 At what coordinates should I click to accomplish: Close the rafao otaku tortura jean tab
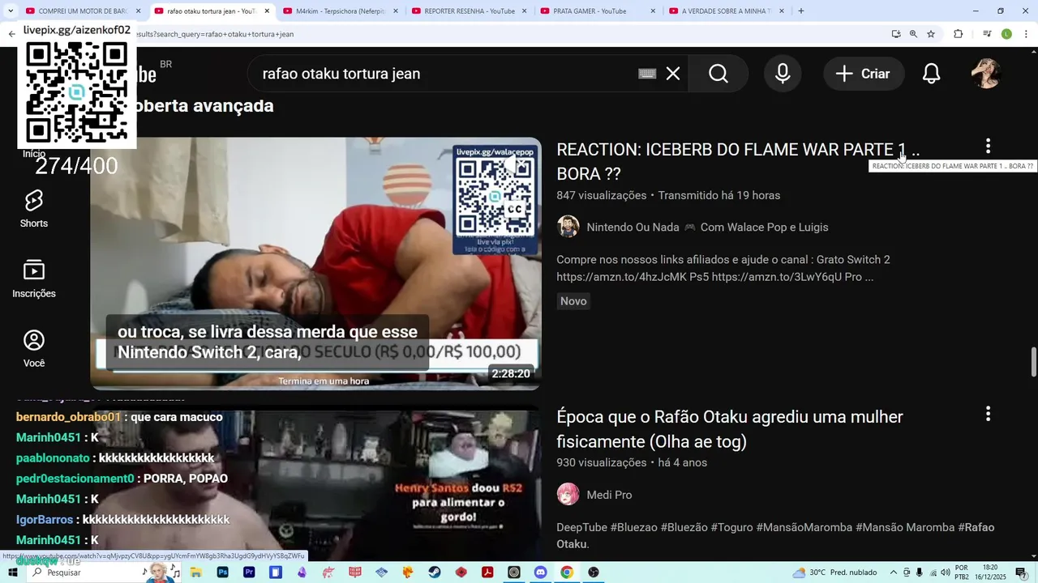267,11
